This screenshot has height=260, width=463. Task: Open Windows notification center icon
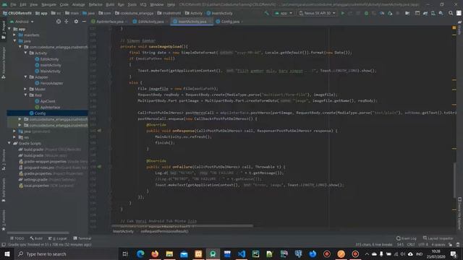tap(454, 253)
